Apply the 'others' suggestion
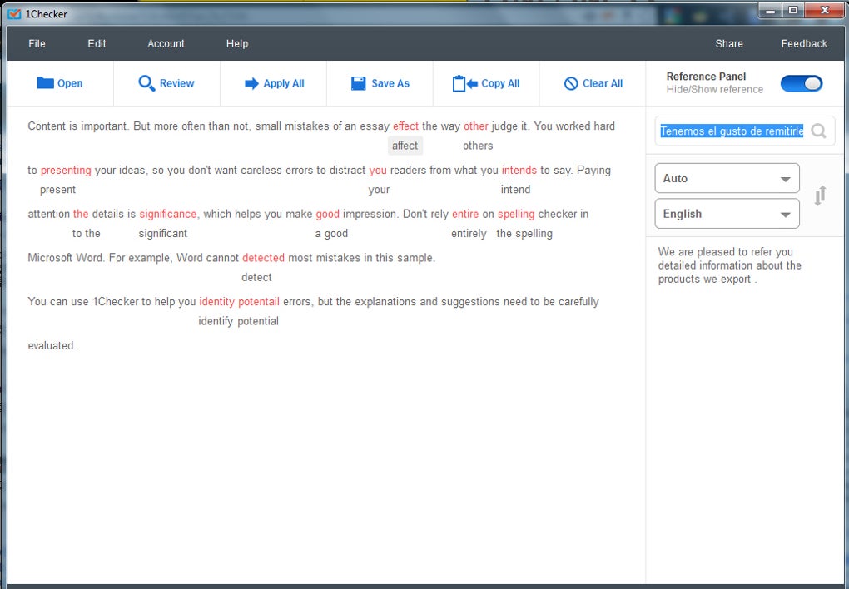The width and height of the screenshot is (849, 589). pyautogui.click(x=478, y=146)
